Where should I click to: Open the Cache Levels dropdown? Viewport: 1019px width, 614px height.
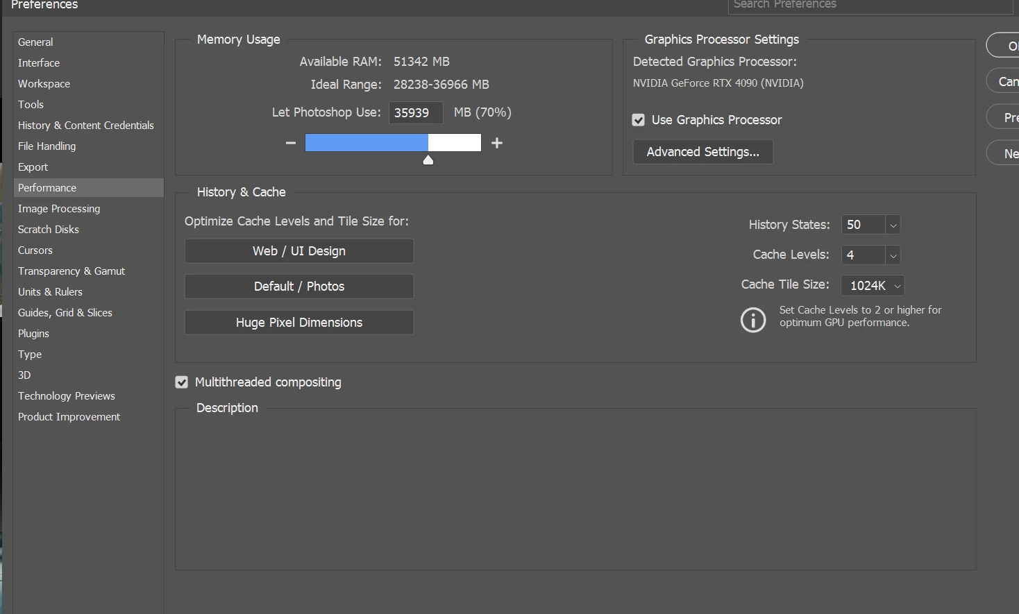(893, 255)
